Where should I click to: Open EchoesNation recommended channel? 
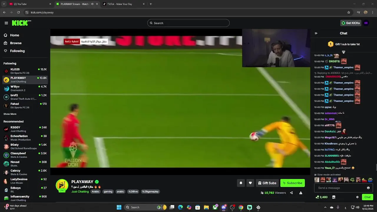25,138
